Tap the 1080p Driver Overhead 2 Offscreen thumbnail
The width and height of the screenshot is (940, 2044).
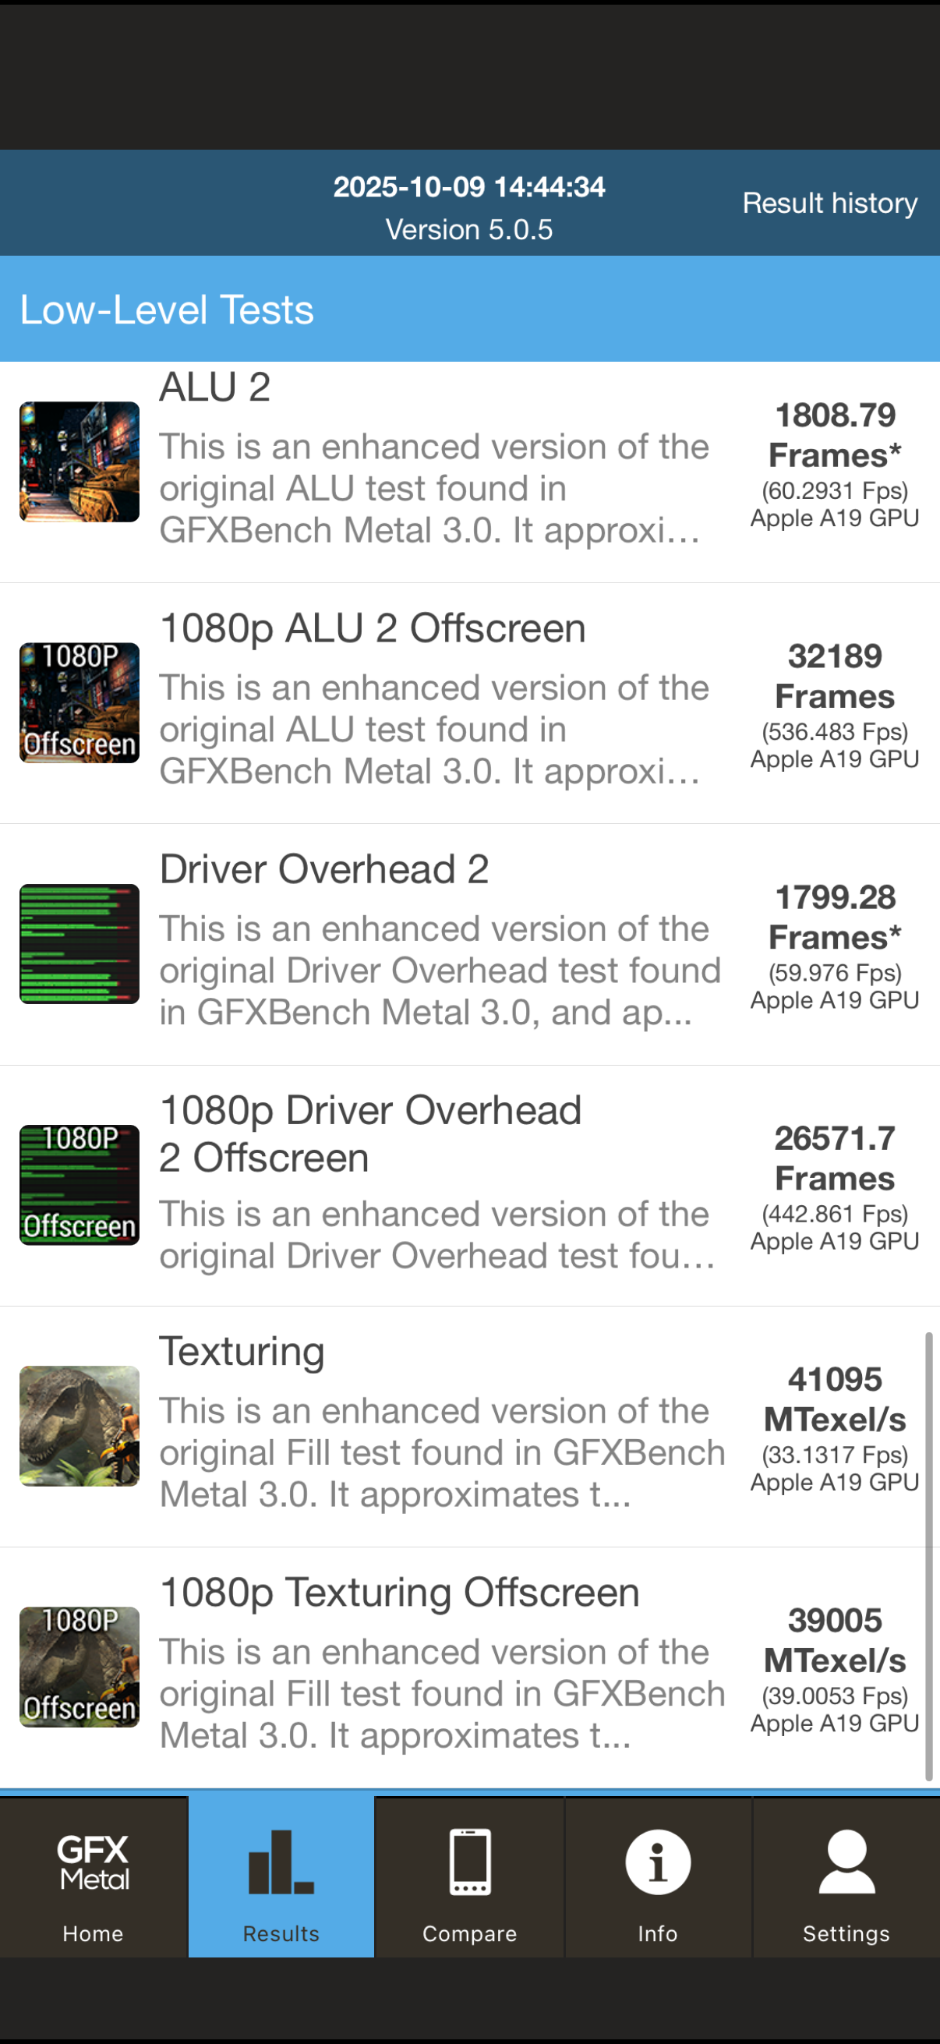pyautogui.click(x=80, y=1185)
